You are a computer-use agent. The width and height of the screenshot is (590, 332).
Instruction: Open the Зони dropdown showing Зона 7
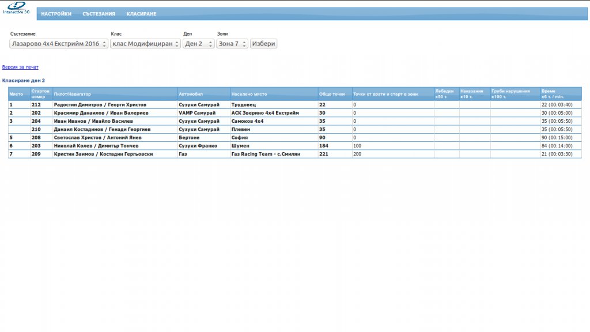click(232, 44)
